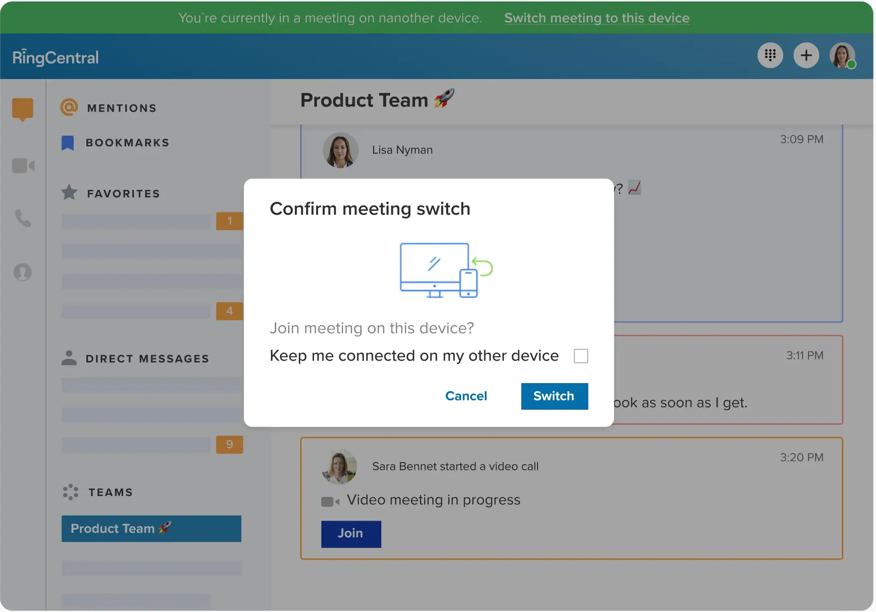
Task: Enable Keep me connected on my other device
Action: 581,356
